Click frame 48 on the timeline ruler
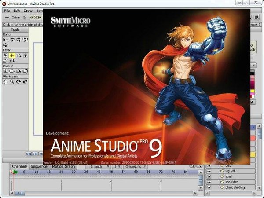 click(x=111, y=172)
